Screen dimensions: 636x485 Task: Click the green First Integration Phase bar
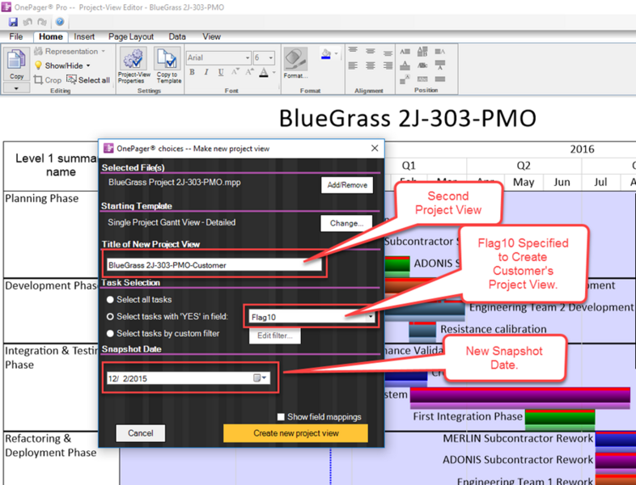point(560,419)
